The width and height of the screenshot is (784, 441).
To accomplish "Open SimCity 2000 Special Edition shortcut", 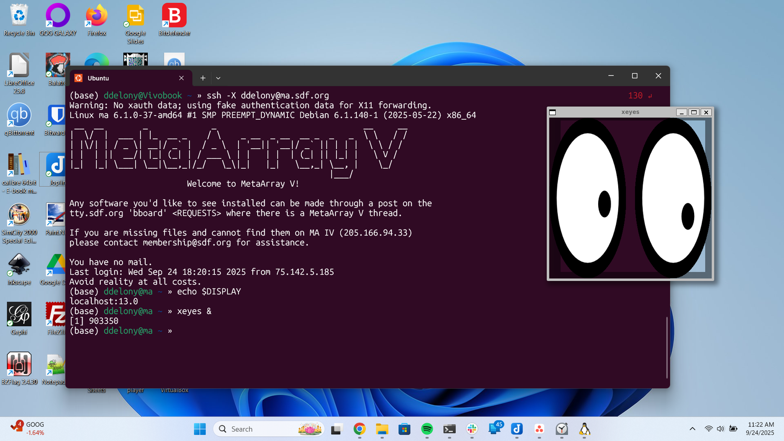I will pyautogui.click(x=19, y=216).
